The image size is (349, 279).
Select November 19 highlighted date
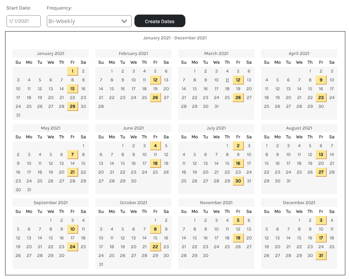238,238
